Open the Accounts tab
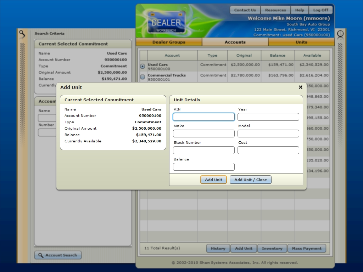 click(235, 42)
